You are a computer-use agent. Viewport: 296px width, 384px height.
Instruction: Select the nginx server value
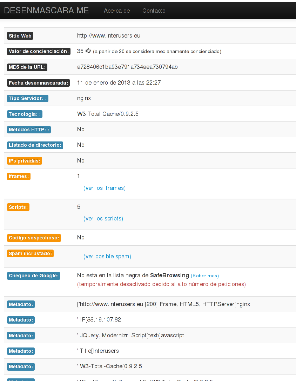coord(84,98)
